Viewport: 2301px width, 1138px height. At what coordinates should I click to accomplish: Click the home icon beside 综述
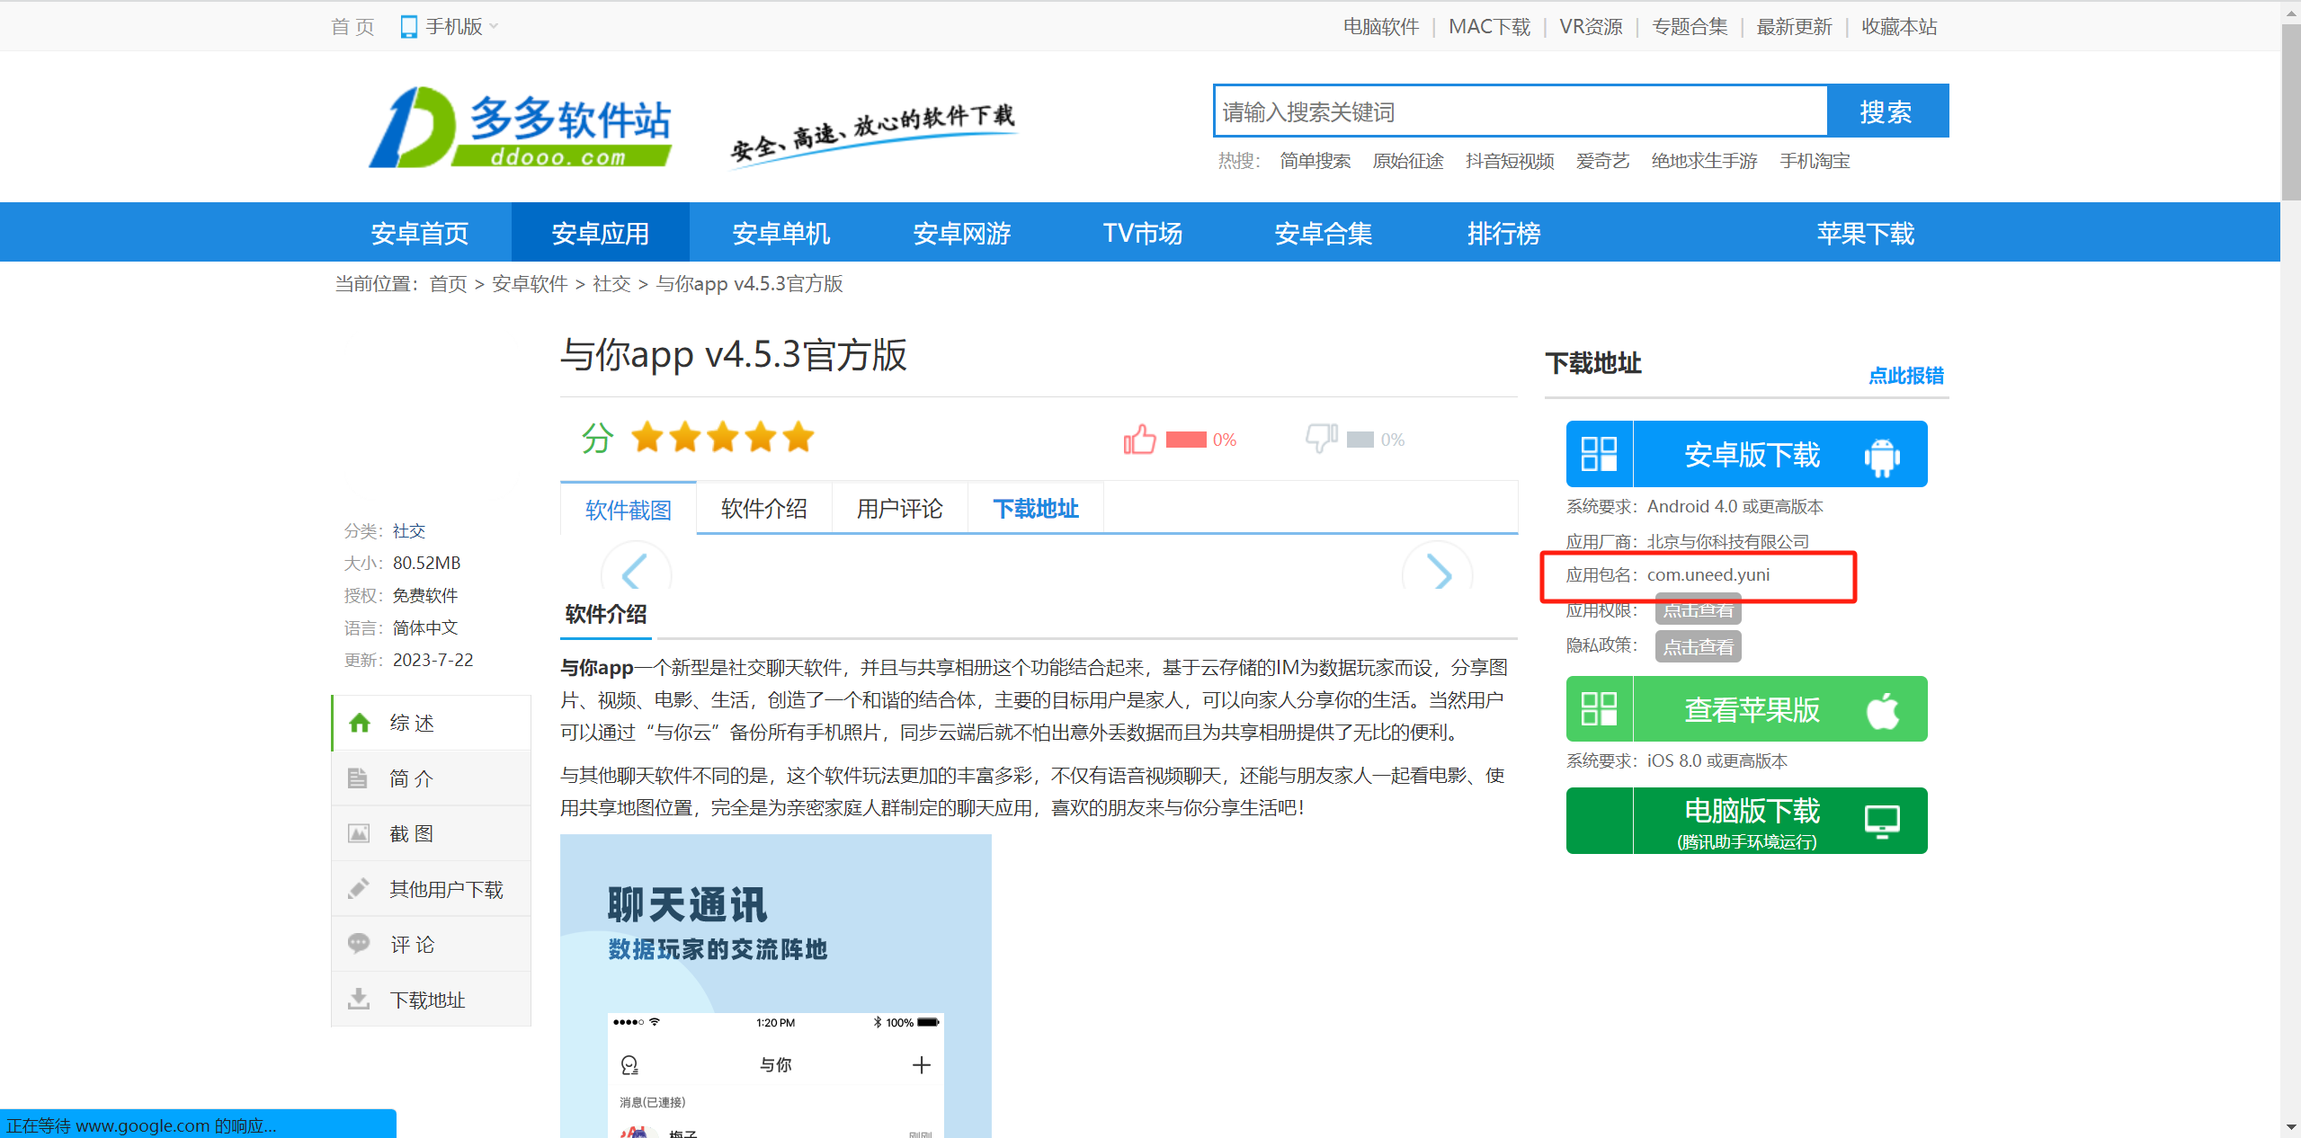[x=360, y=723]
